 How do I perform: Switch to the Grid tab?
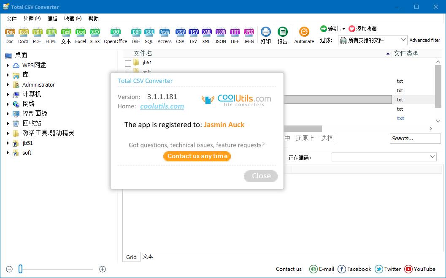point(131,256)
